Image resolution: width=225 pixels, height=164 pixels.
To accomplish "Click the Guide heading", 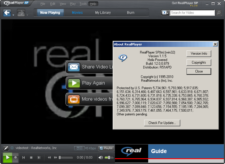I will (159, 151).
